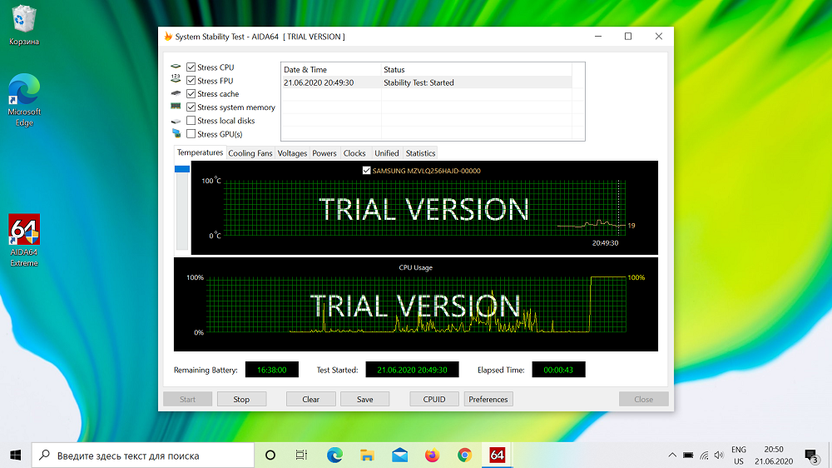Switch to the Voltages tab

(x=292, y=153)
